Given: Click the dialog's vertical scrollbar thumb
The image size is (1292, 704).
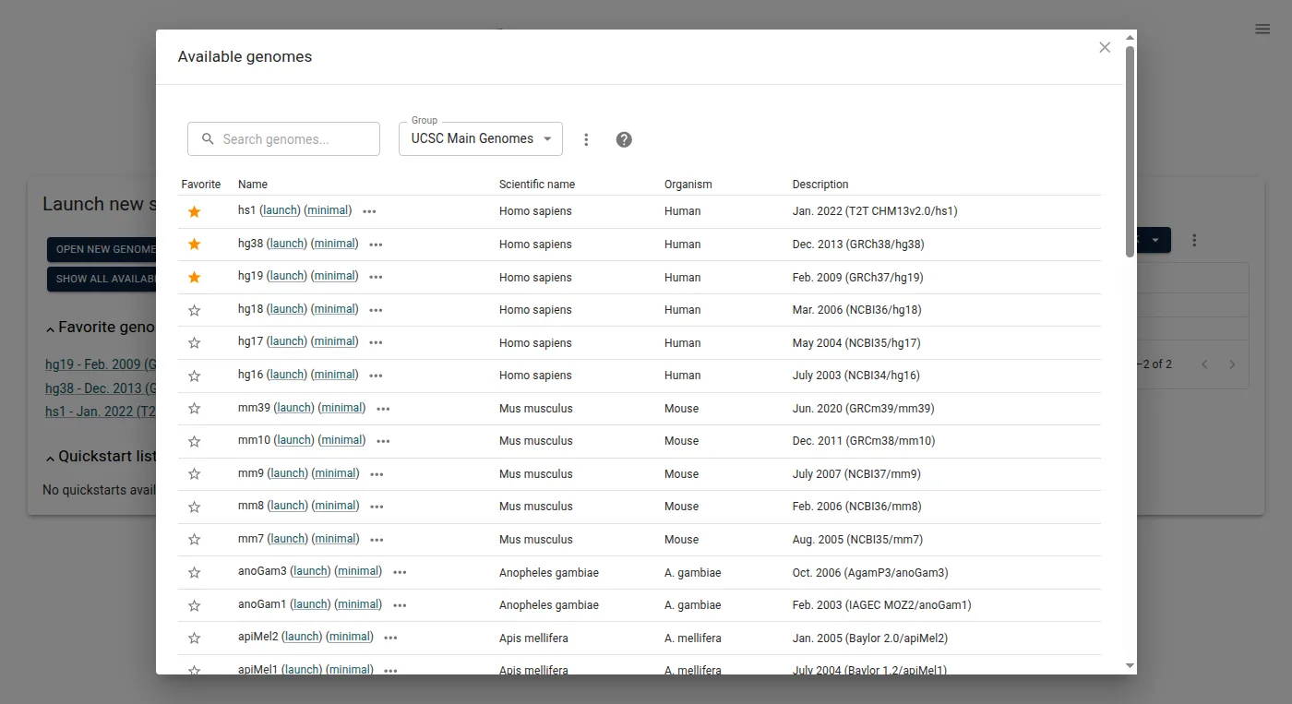Looking at the screenshot, I should tap(1130, 151).
